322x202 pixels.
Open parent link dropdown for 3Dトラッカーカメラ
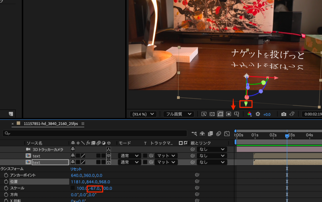tap(211, 149)
